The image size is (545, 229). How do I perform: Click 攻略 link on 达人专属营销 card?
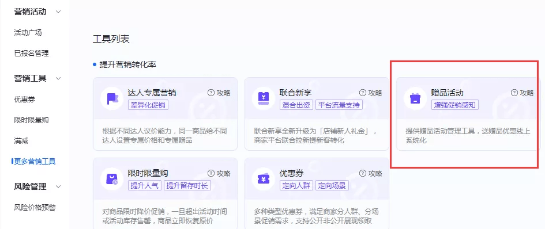coord(224,93)
